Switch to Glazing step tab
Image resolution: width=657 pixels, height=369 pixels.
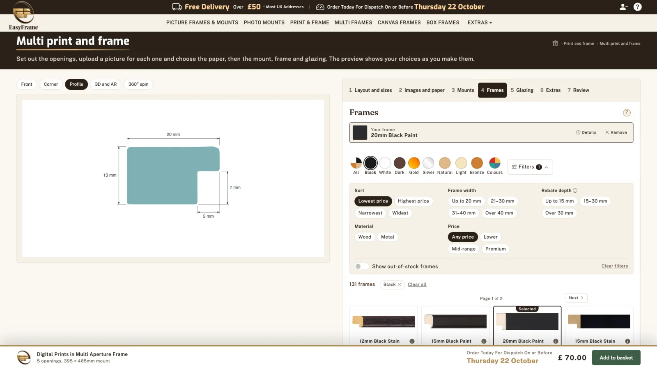(522, 90)
